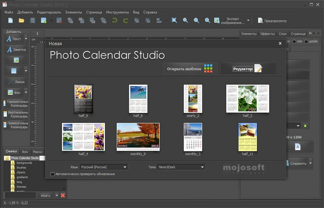Open the Справка menu
Image resolution: width=324 pixels, height=208 pixels.
[150, 12]
